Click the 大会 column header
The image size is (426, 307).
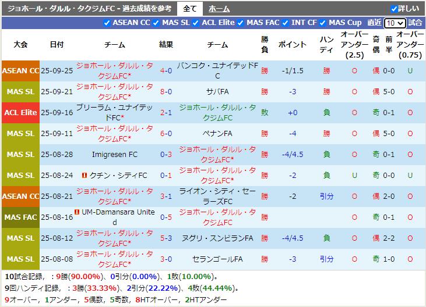tap(20, 44)
